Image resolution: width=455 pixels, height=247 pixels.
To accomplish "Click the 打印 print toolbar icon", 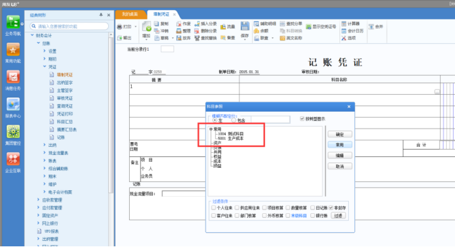I will (120, 27).
